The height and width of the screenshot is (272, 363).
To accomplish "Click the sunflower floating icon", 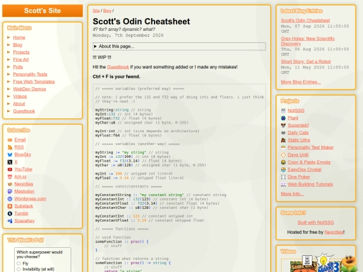I will click(x=350, y=263).
